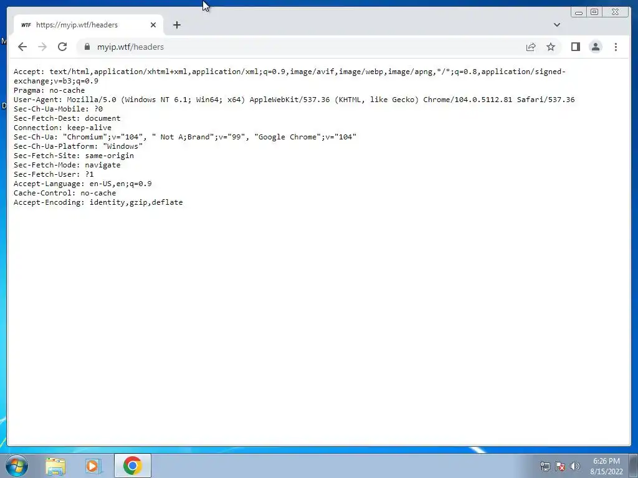Minimize the Chrome window

click(x=579, y=12)
